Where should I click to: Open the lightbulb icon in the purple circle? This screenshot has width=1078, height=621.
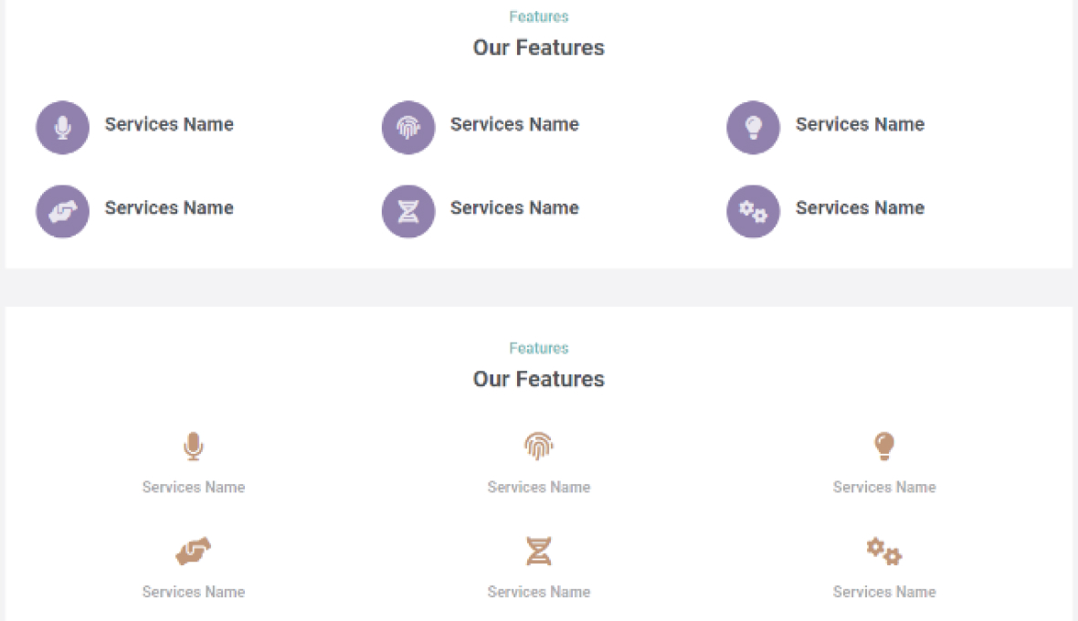tap(753, 127)
